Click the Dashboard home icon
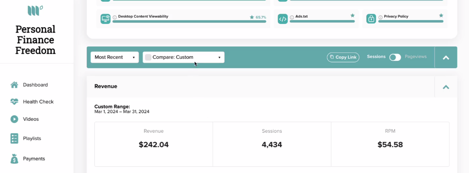This screenshot has width=469, height=173. 14,85
